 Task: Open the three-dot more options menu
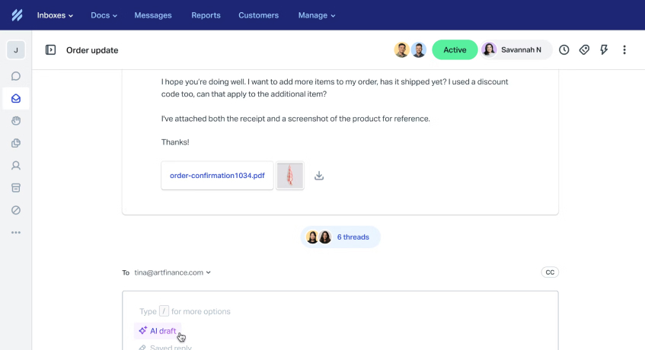click(x=624, y=50)
